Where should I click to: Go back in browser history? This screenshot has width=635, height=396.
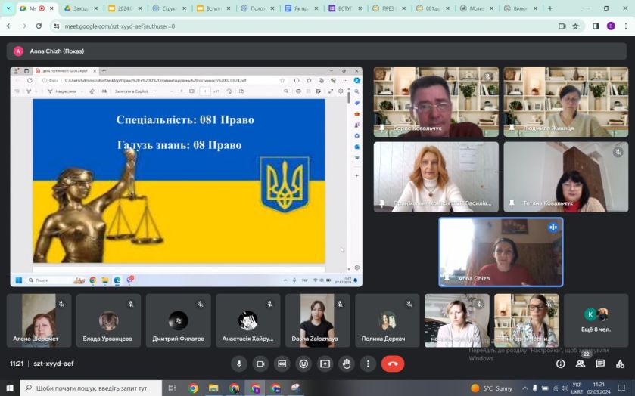tap(9, 26)
